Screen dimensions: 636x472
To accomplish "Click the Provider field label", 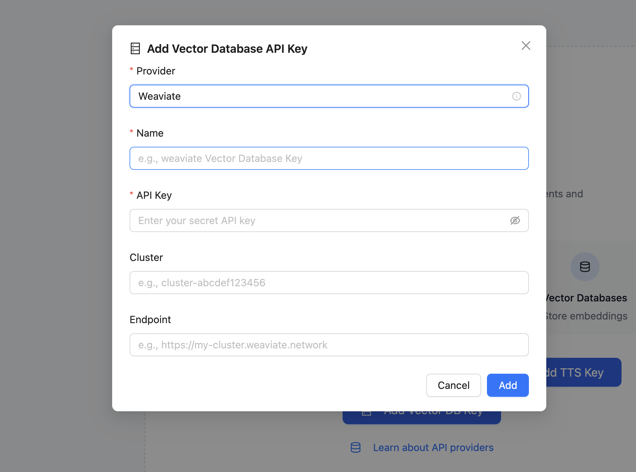I will pos(156,71).
